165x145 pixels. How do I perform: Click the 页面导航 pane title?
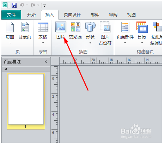(x=12, y=62)
